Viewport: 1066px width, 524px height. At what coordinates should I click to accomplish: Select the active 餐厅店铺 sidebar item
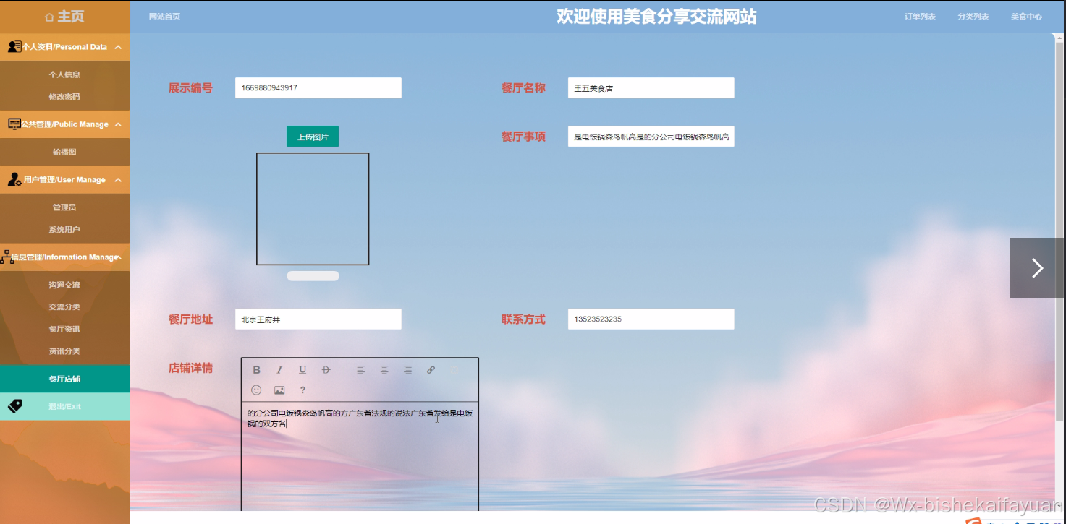coord(64,379)
